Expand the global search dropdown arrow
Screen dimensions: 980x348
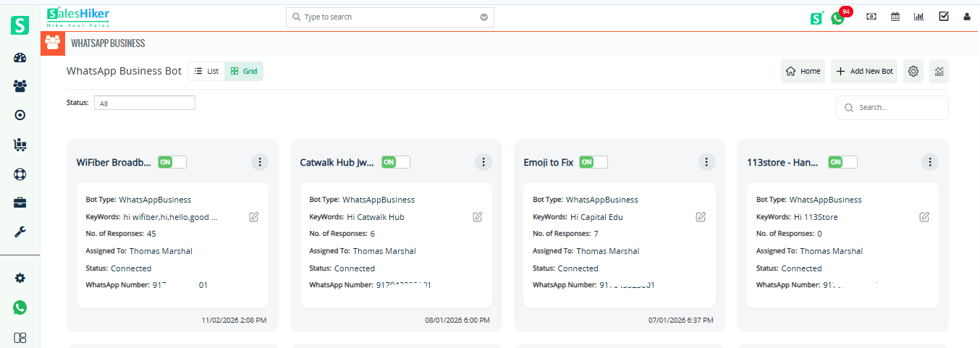(484, 17)
